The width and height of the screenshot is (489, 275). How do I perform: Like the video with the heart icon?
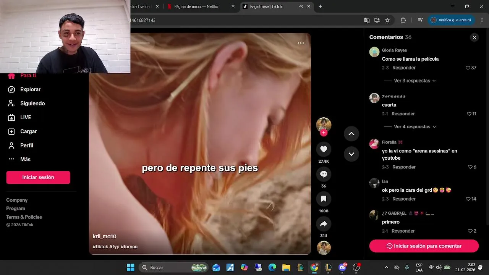click(x=324, y=149)
